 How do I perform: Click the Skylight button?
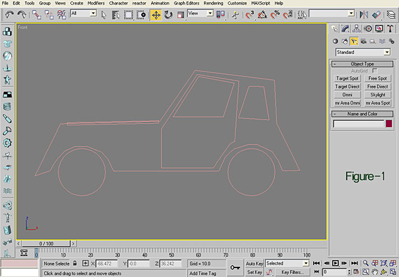tap(378, 95)
